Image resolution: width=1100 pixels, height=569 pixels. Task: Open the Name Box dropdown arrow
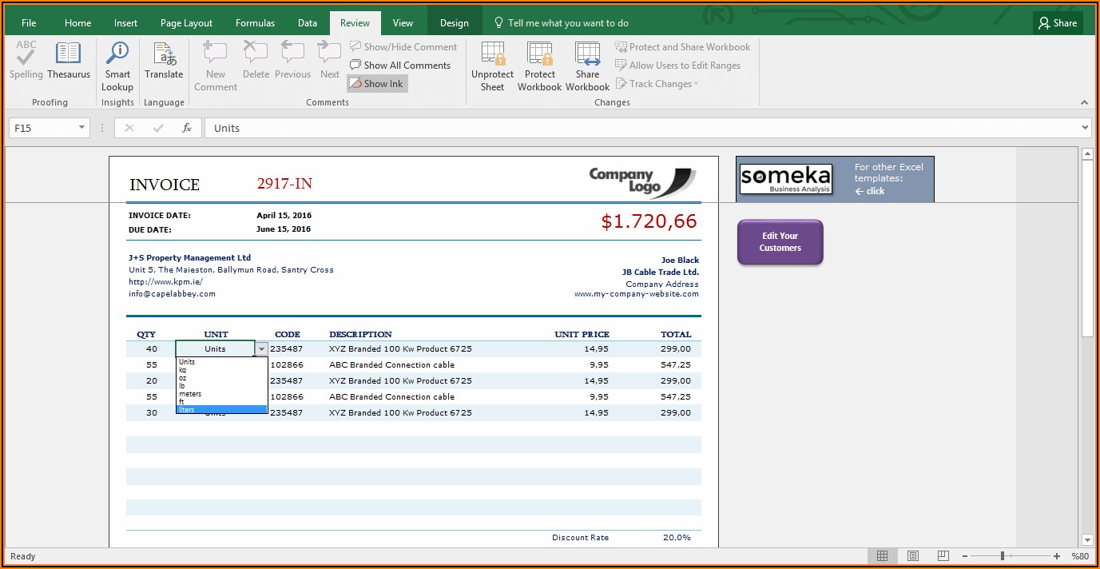[81, 128]
